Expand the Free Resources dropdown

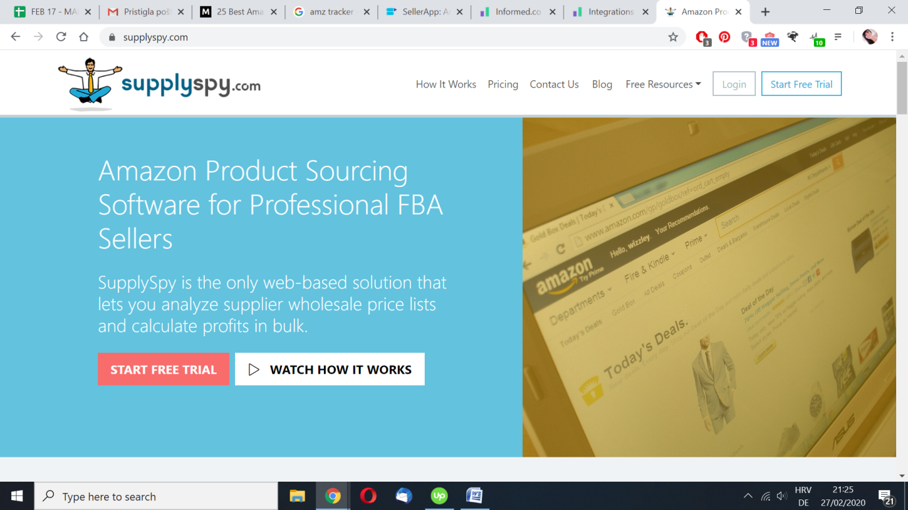coord(663,84)
